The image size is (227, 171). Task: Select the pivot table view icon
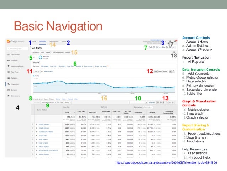[x=173, y=102]
